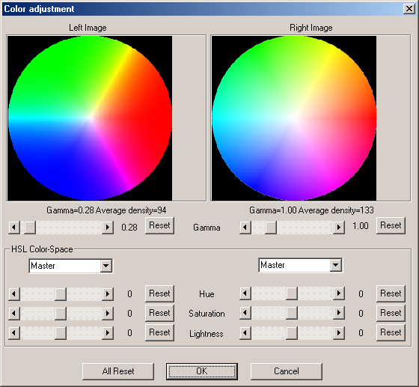Reset the left image Hue
This screenshot has width=419, height=387.
(x=159, y=293)
